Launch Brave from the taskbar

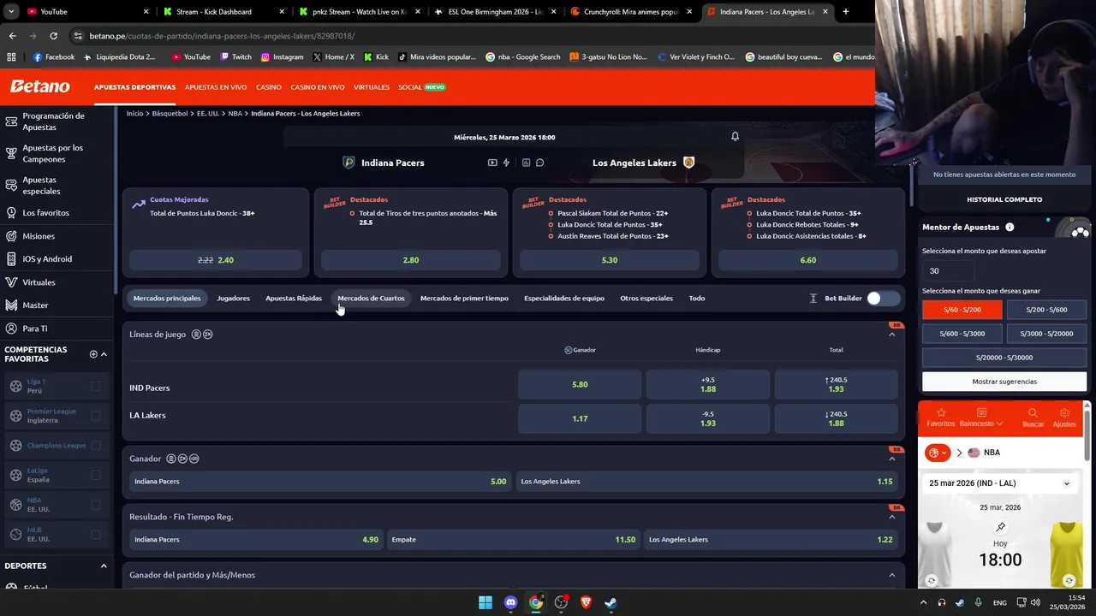pos(586,602)
